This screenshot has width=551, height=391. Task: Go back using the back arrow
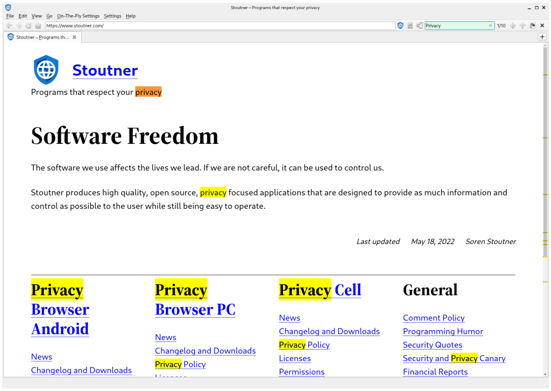click(9, 26)
